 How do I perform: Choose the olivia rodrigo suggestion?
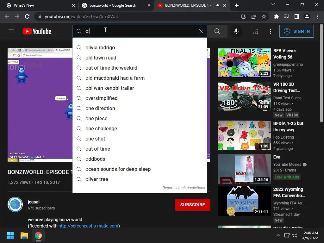click(140, 47)
